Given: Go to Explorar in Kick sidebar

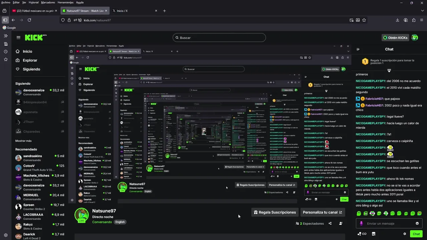Looking at the screenshot, I should tap(26, 60).
